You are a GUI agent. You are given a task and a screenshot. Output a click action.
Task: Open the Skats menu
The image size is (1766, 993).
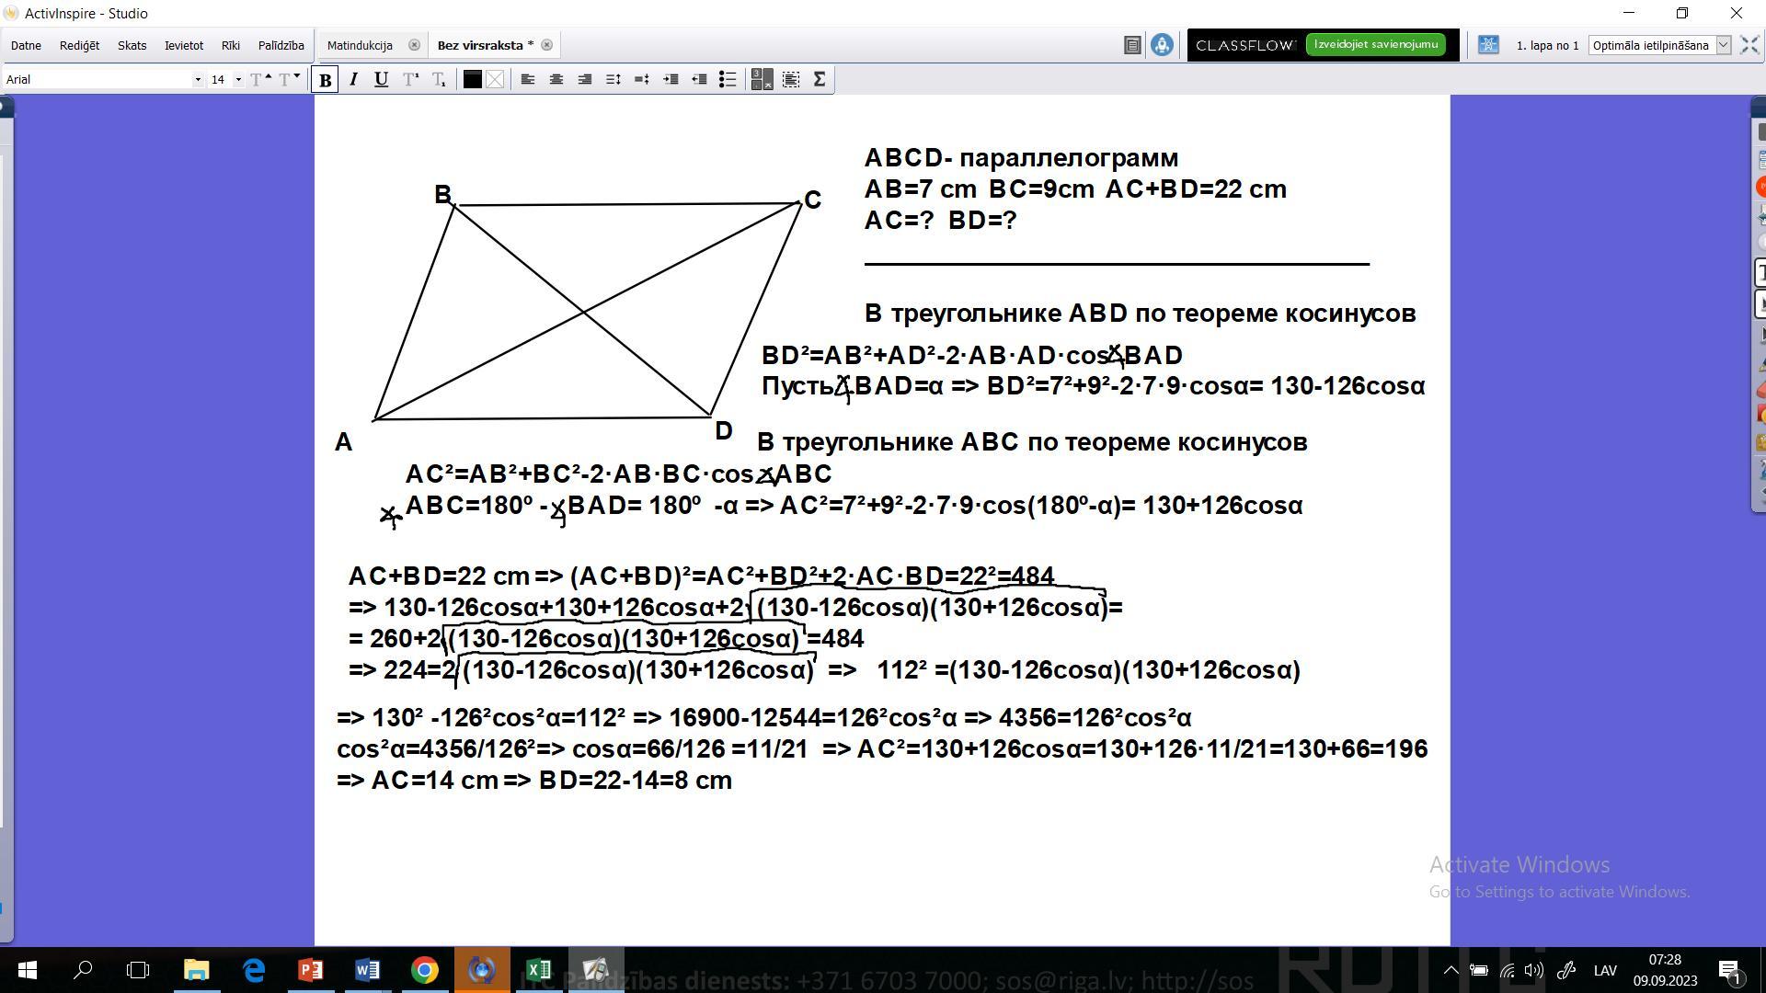132,45
